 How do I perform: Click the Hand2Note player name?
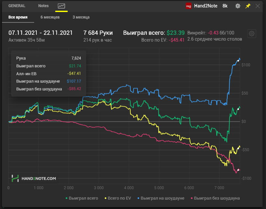[206, 6]
